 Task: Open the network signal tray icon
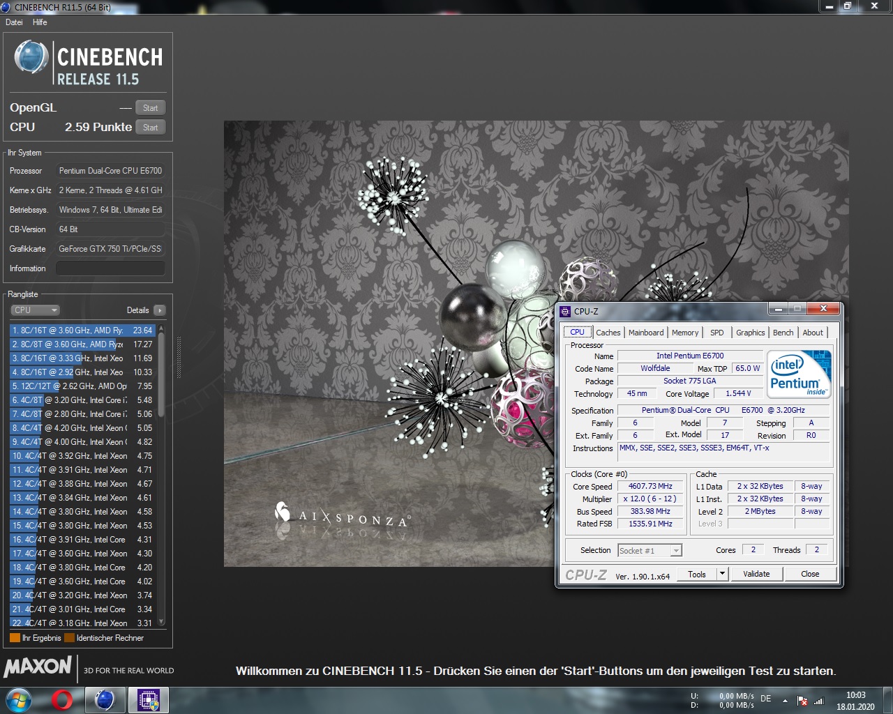coord(819,701)
